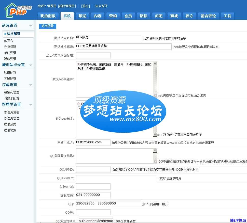
Task: Collapse the 系统设置 sidebar section arrow
Action: 31,26
